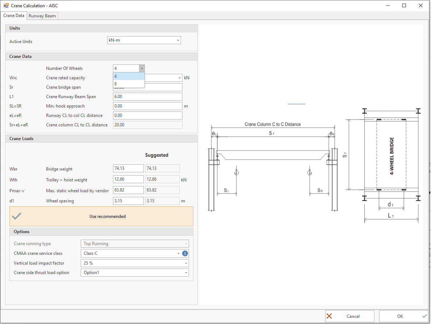The width and height of the screenshot is (432, 324).
Task: Expand the CMAA crane service class dropdown
Action: [x=179, y=253]
